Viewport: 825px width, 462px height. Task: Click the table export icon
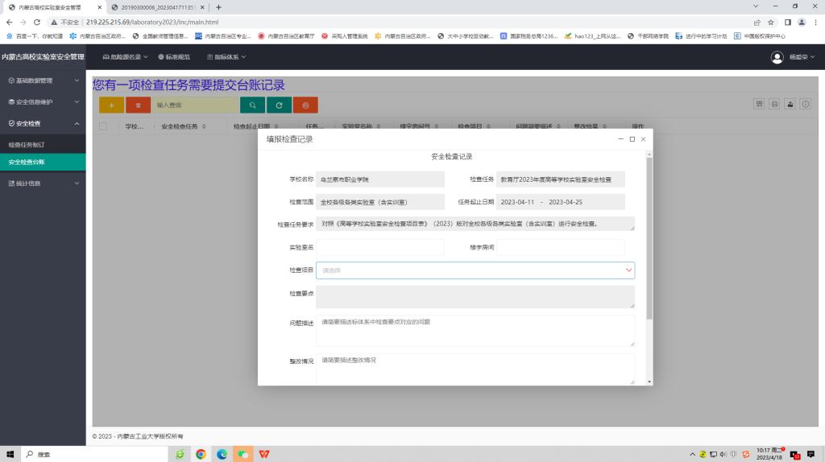[x=790, y=104]
